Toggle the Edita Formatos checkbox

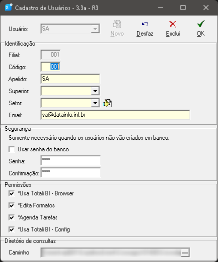coord(11,205)
